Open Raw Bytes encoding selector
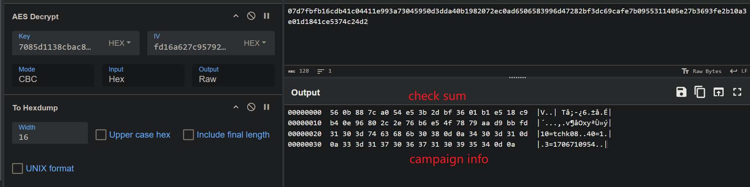 [702, 71]
